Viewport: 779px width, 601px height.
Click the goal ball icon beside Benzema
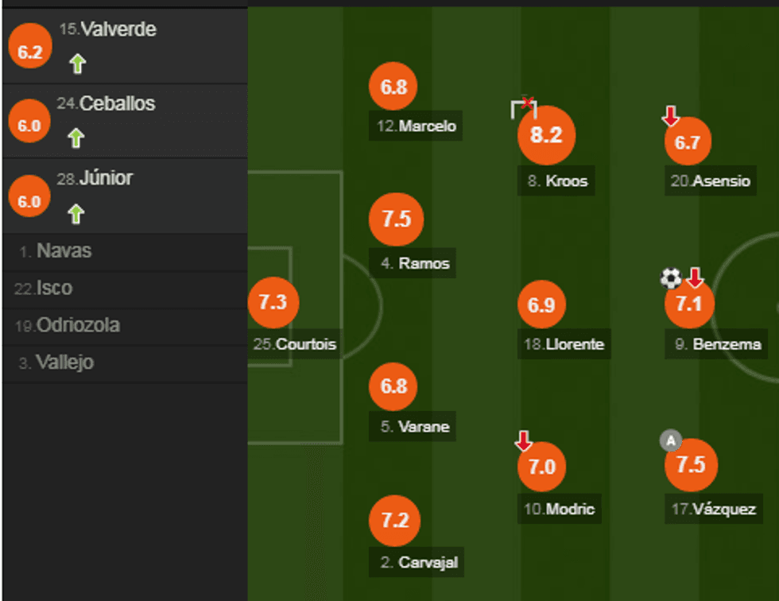point(671,278)
